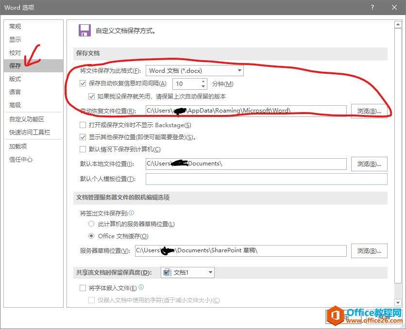Close the Word 选项 dialog
Viewport: 406px width, 329px height.
pos(394,7)
